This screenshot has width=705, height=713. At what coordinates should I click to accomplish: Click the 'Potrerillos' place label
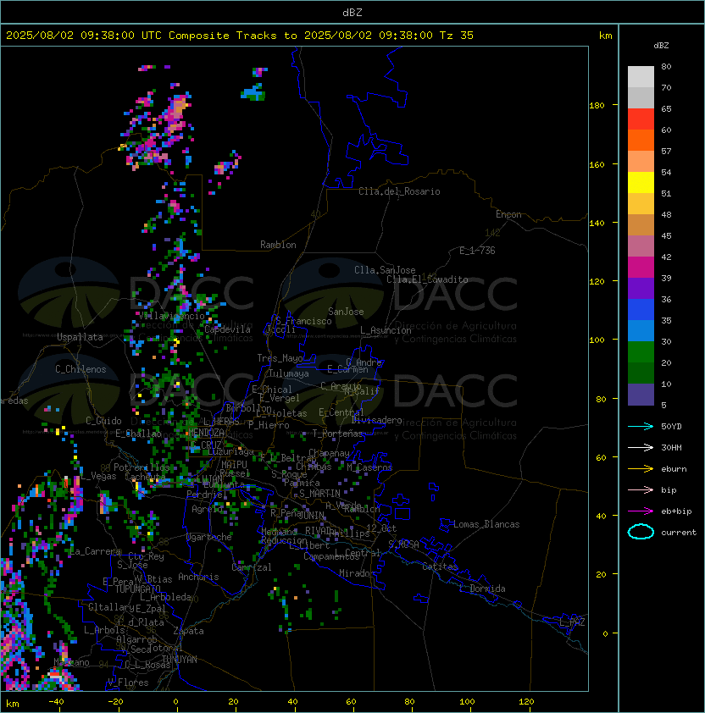pos(142,467)
